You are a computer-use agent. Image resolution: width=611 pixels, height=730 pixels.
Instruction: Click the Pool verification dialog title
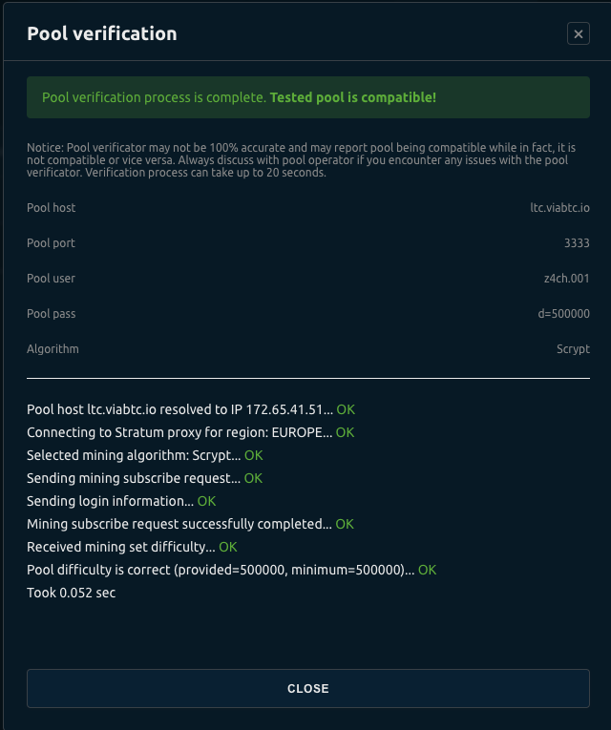[102, 34]
